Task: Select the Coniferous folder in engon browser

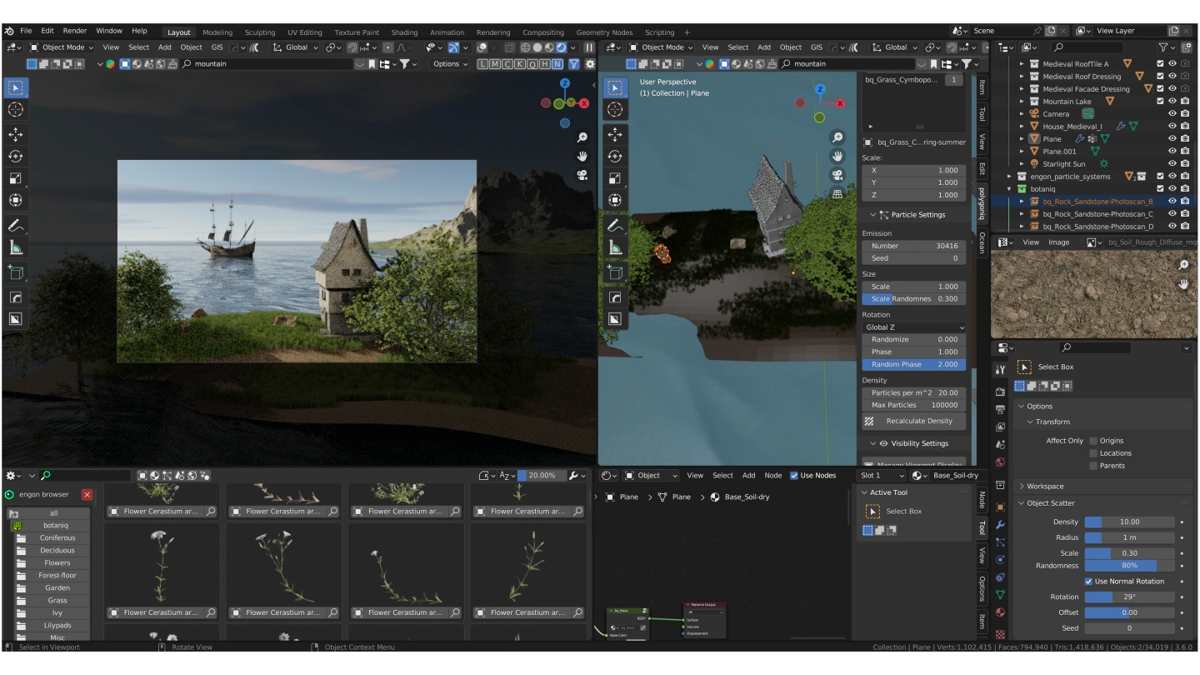Action: point(57,538)
